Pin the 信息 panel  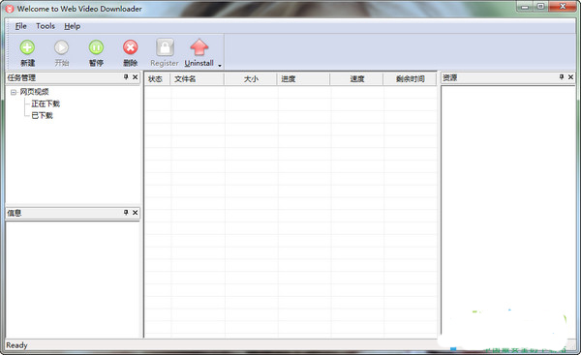(126, 213)
